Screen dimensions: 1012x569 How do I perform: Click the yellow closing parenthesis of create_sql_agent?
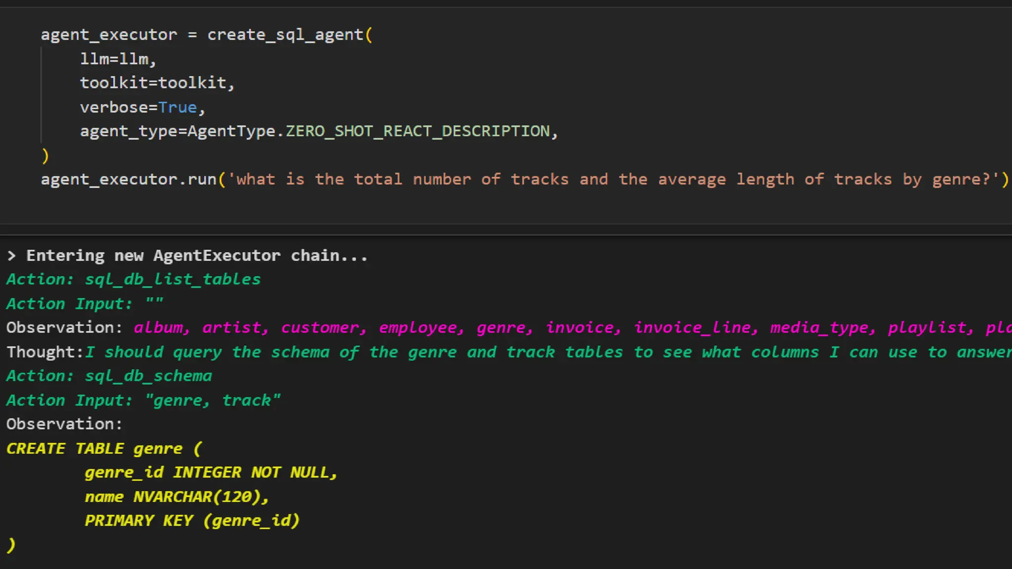coord(45,156)
